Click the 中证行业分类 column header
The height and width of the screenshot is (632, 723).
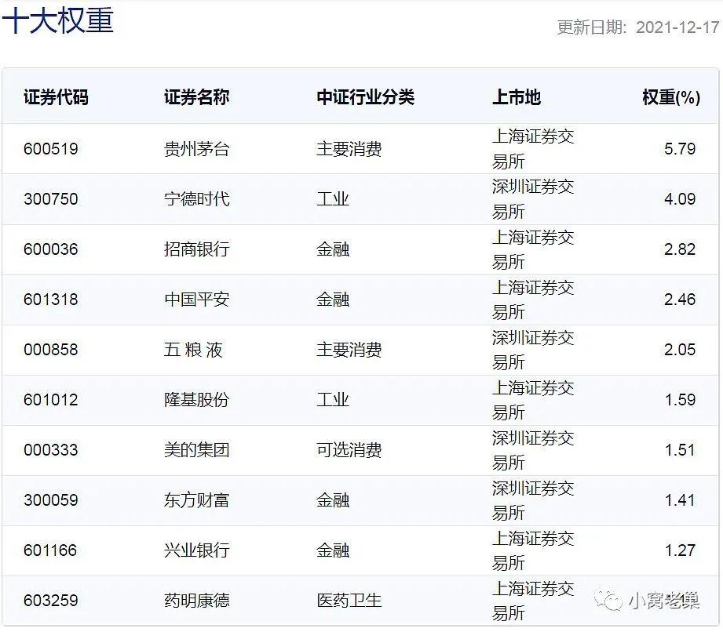click(x=364, y=97)
